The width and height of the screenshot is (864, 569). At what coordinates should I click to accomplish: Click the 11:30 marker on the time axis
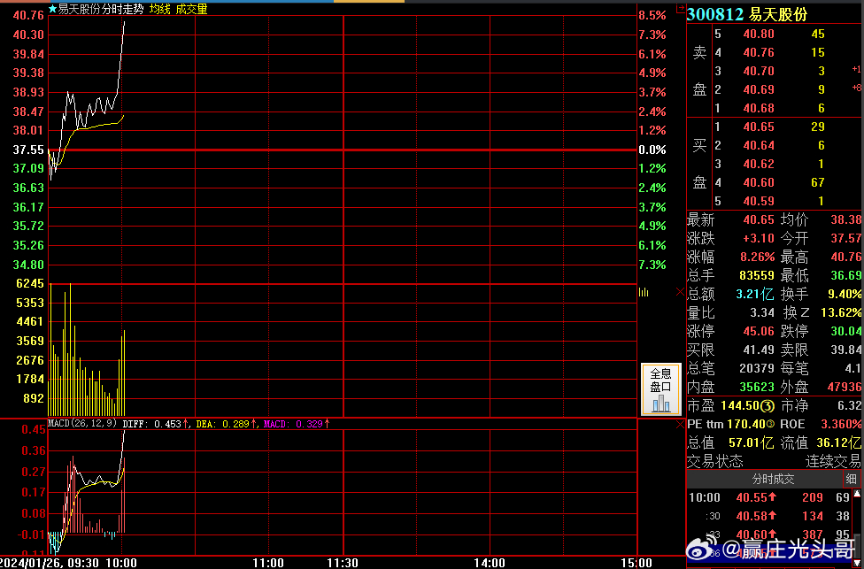(343, 563)
